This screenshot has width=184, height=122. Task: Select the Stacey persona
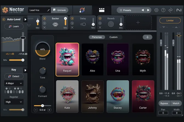pyautogui.click(x=118, y=96)
